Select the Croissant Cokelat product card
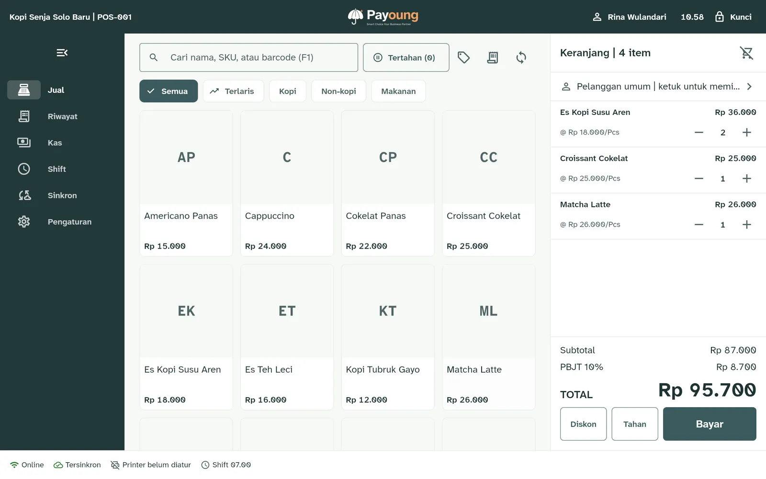The image size is (766, 479). 488,183
